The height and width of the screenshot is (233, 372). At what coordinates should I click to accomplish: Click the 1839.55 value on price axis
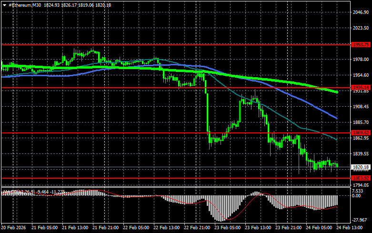[x=361, y=154]
